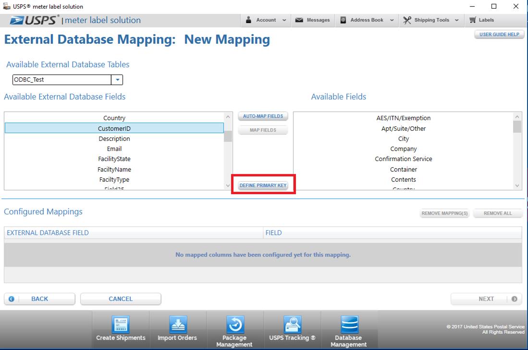This screenshot has width=528, height=350.
Task: Select the Description field
Action: click(x=114, y=138)
